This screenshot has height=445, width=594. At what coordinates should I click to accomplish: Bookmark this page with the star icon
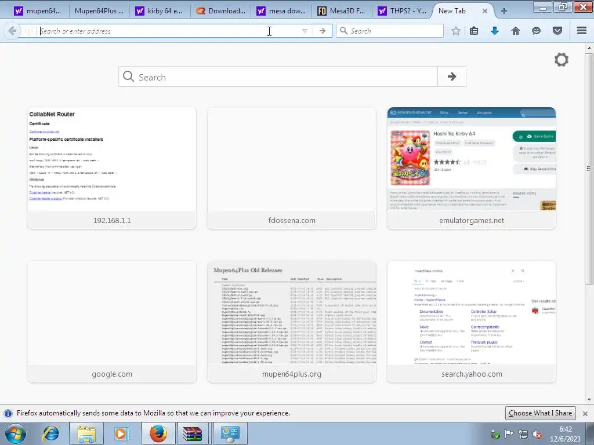point(456,31)
